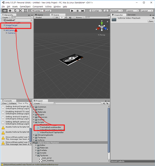
Task: Open Project Create dropdown
Action: 38,103
